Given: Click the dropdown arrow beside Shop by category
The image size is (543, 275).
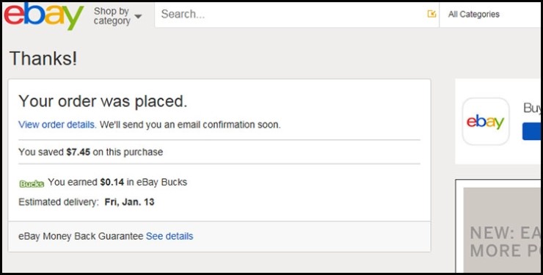Looking at the screenshot, I should click(138, 16).
